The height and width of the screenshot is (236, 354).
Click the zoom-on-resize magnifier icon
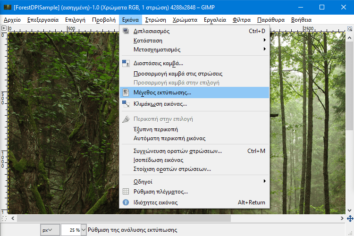[349, 29]
